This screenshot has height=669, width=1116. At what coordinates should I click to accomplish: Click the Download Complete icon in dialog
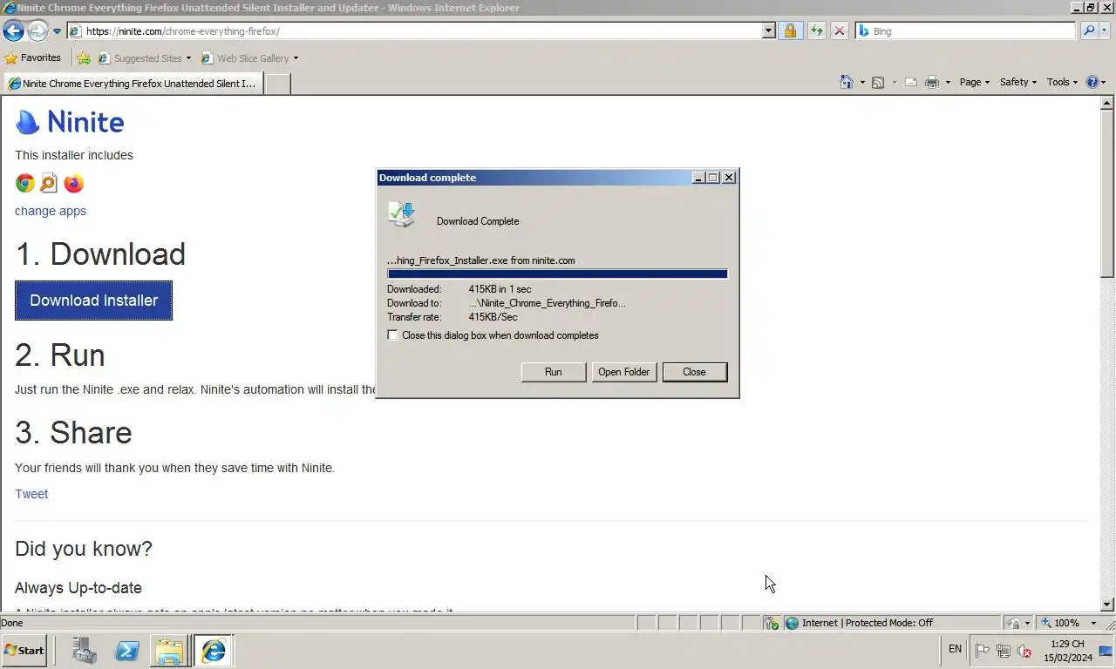click(403, 214)
